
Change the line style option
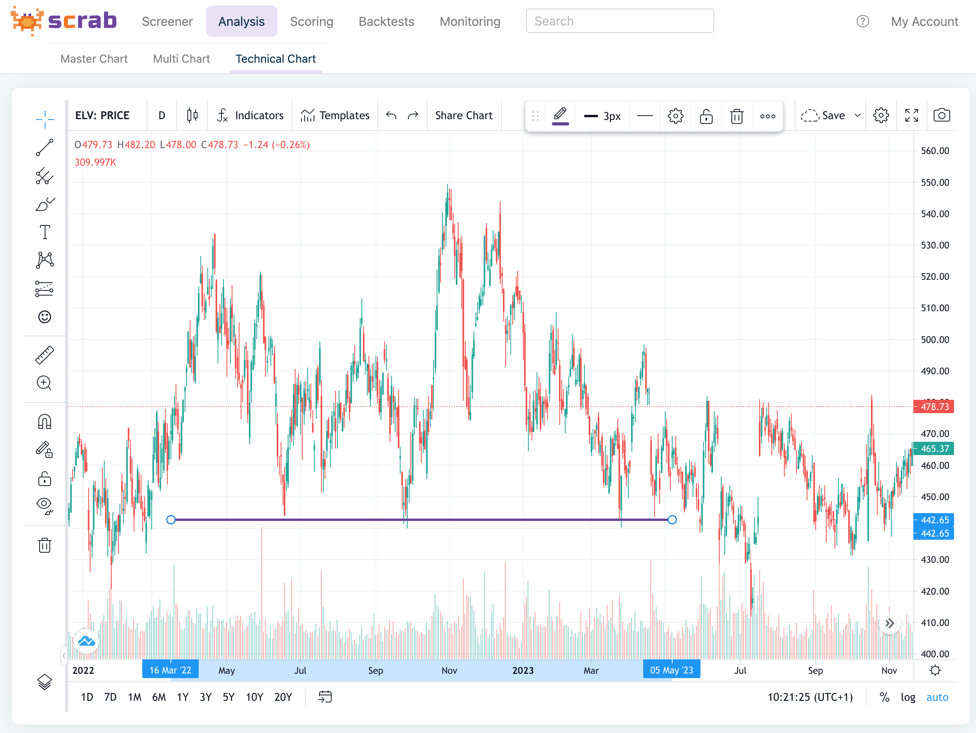tap(645, 116)
